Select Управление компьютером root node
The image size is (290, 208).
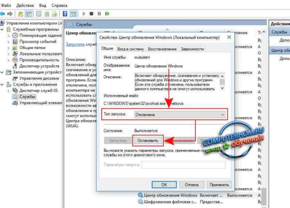click(34, 23)
